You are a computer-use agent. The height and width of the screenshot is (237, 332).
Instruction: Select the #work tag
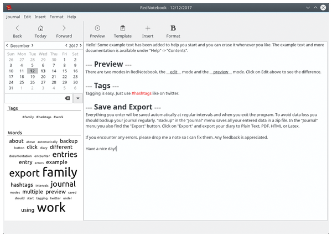(58, 117)
